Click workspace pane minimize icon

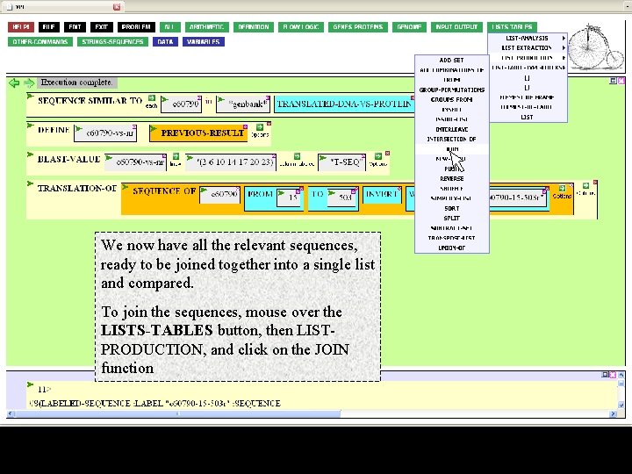[x=613, y=81]
